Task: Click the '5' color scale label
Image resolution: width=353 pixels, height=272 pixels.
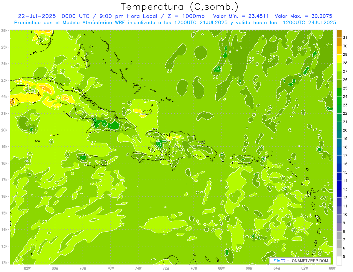Action: click(344, 256)
